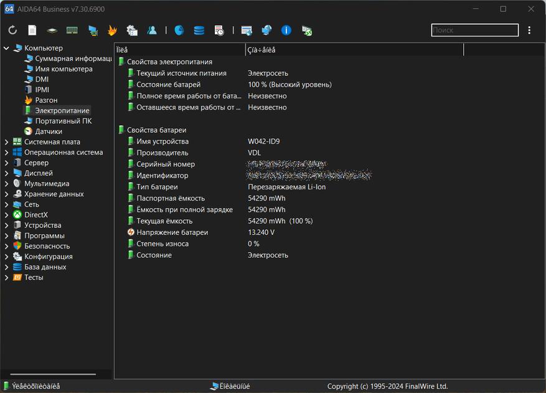
Task: Select the Конфигурация tree item
Action: (x=49, y=257)
